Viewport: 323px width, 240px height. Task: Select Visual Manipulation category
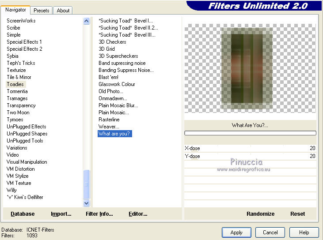coord(27,162)
